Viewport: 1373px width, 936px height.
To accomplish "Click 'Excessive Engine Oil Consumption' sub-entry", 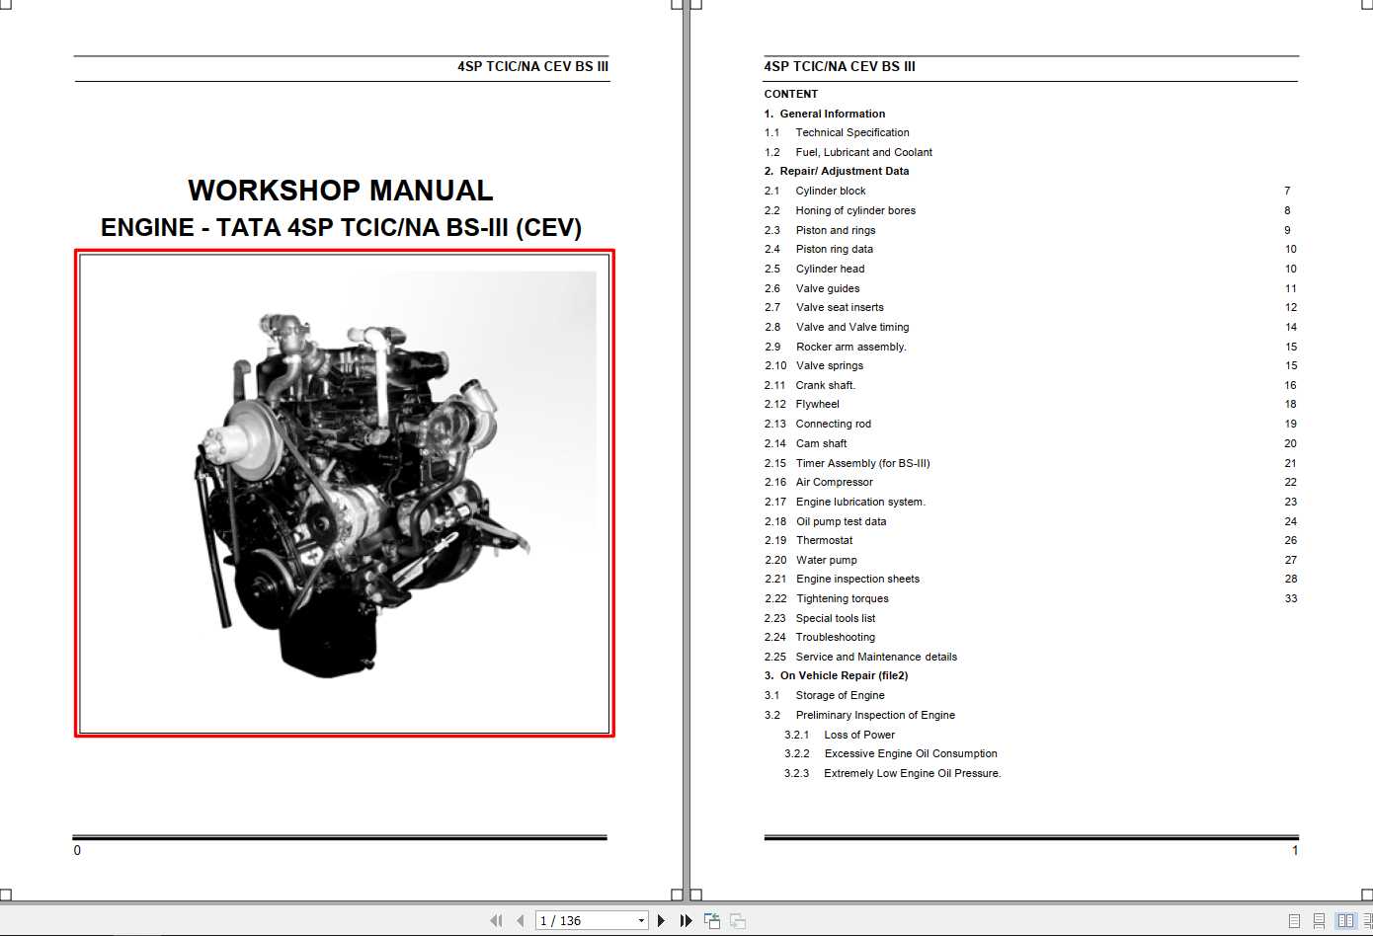I will click(911, 753).
